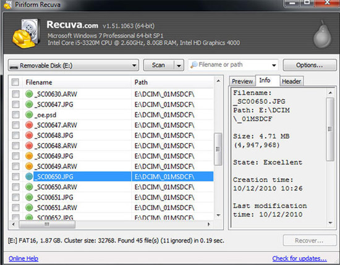340x265 pixels.
Task: Click the Filename or path search field
Action: 233,65
